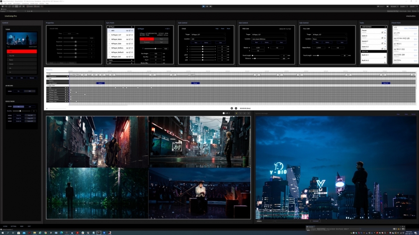Click the run icon for Pause task

coord(384,32)
